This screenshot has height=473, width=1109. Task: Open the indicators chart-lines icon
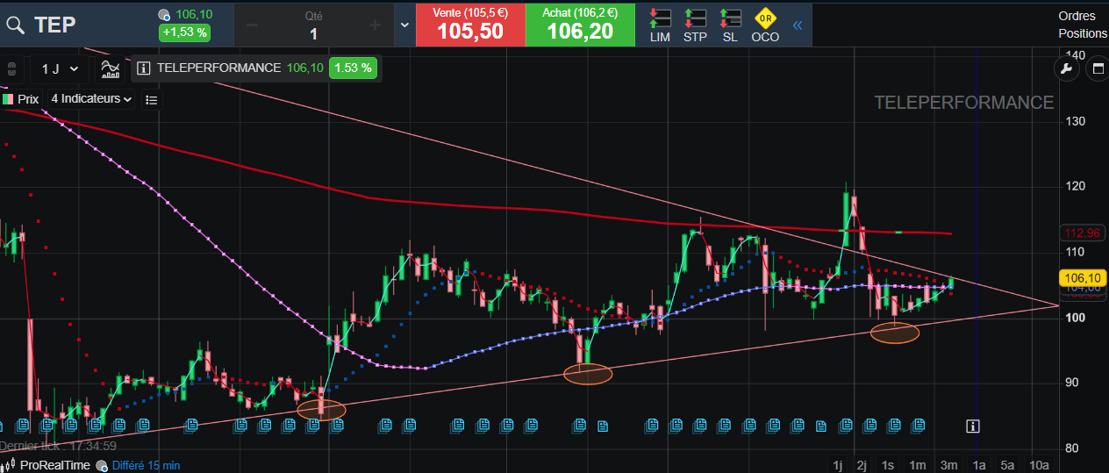pyautogui.click(x=111, y=68)
